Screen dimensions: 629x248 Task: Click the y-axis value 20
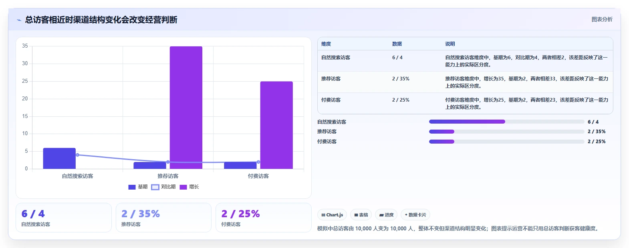pos(25,99)
